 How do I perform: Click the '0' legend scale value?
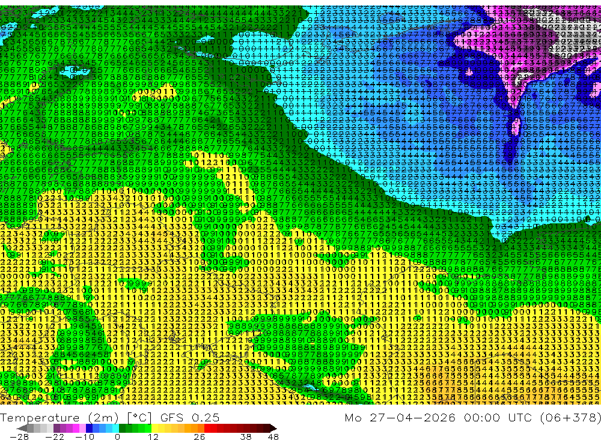117,436
